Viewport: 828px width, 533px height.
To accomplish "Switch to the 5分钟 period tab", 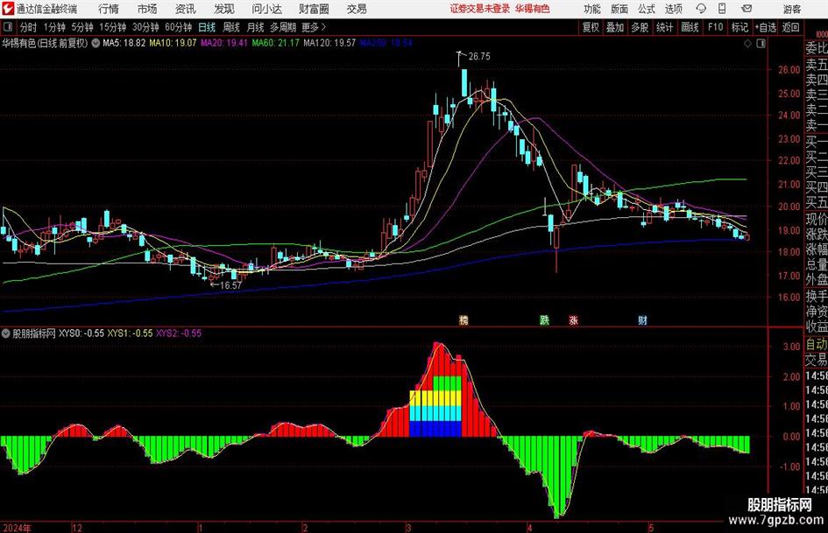I will tap(82, 27).
